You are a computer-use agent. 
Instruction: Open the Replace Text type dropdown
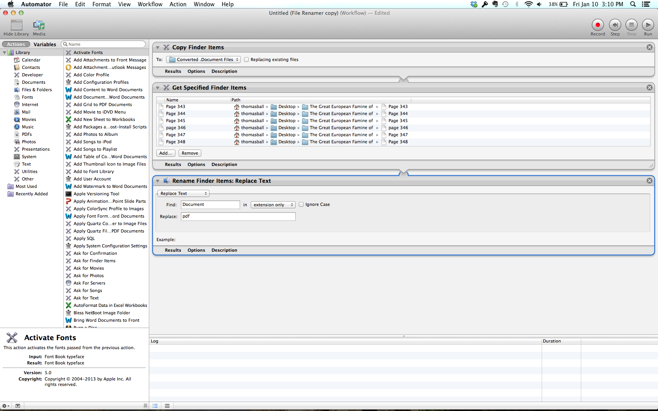(x=183, y=193)
